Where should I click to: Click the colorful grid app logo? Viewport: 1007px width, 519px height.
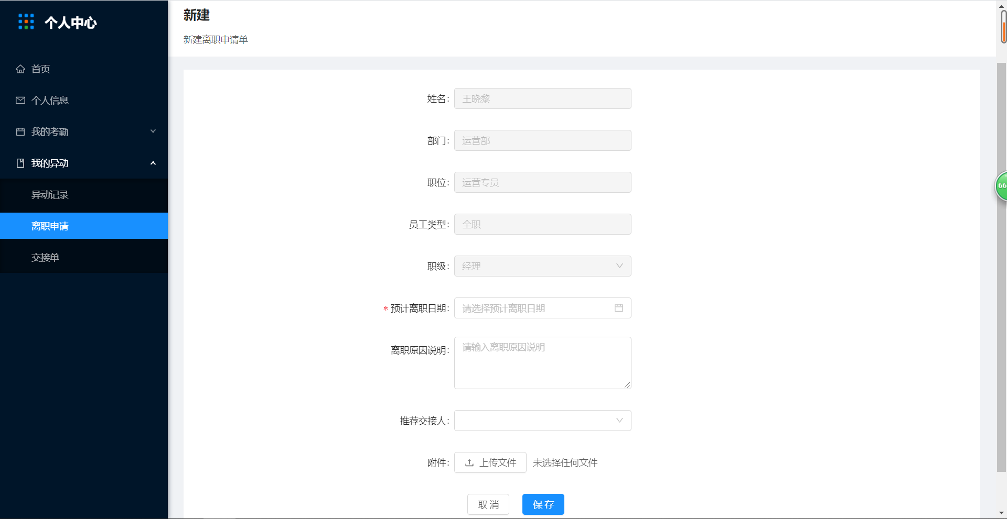(26, 21)
